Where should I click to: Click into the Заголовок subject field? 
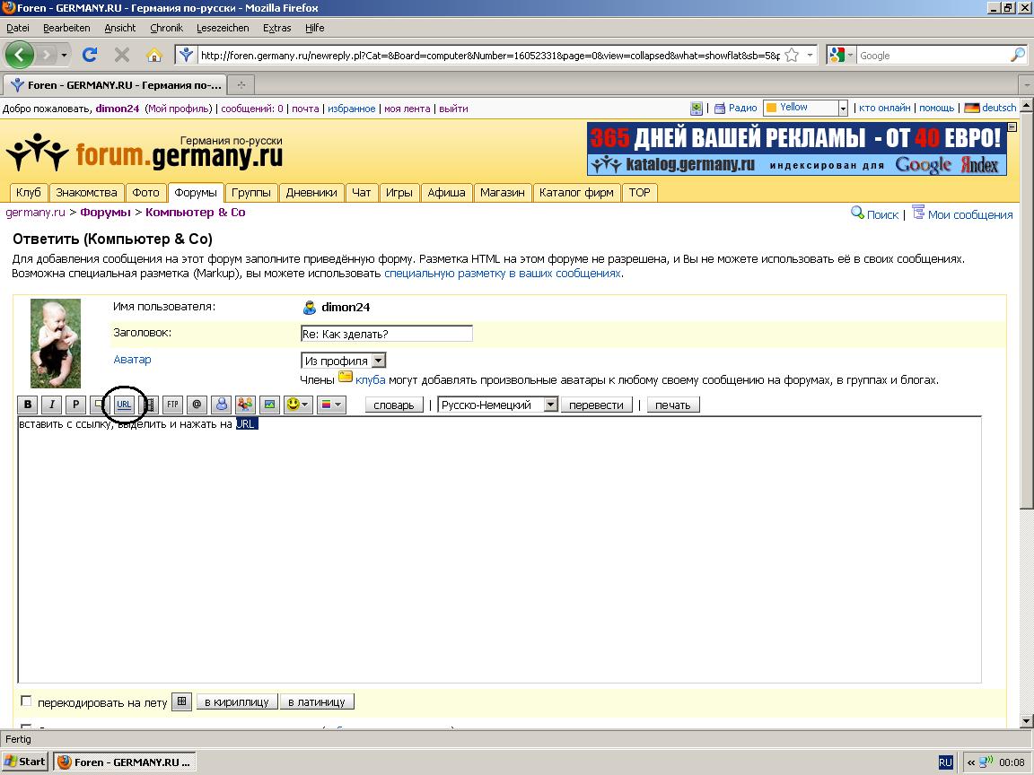click(387, 334)
